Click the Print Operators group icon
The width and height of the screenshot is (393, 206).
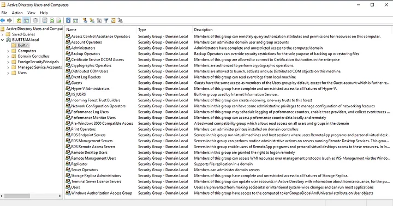[68, 129]
